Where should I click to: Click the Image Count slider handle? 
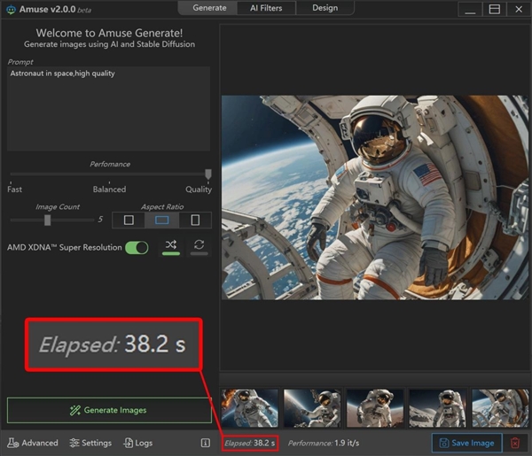point(48,220)
